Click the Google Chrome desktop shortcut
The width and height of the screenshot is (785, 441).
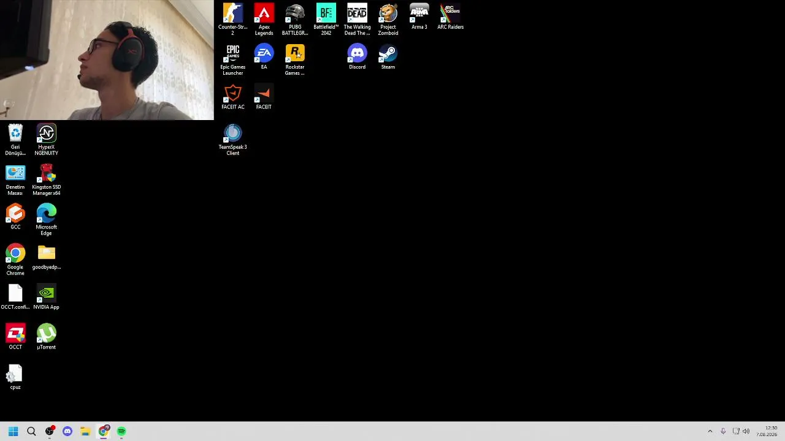(15, 260)
